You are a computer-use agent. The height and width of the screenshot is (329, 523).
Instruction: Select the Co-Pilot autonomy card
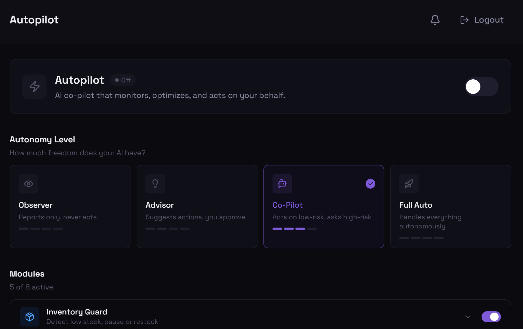point(324,206)
